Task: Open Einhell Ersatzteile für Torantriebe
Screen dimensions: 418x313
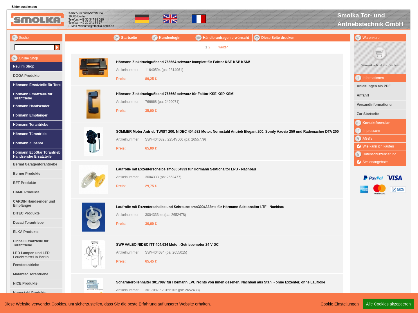Action: [x=36, y=243]
